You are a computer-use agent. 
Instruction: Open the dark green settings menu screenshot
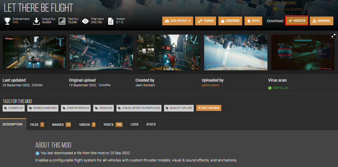(x=303, y=52)
